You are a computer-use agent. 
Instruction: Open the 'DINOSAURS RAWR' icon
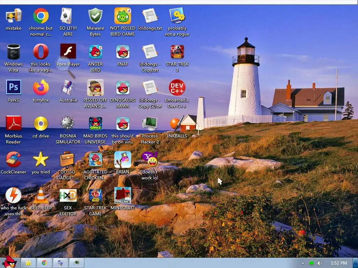point(123,88)
